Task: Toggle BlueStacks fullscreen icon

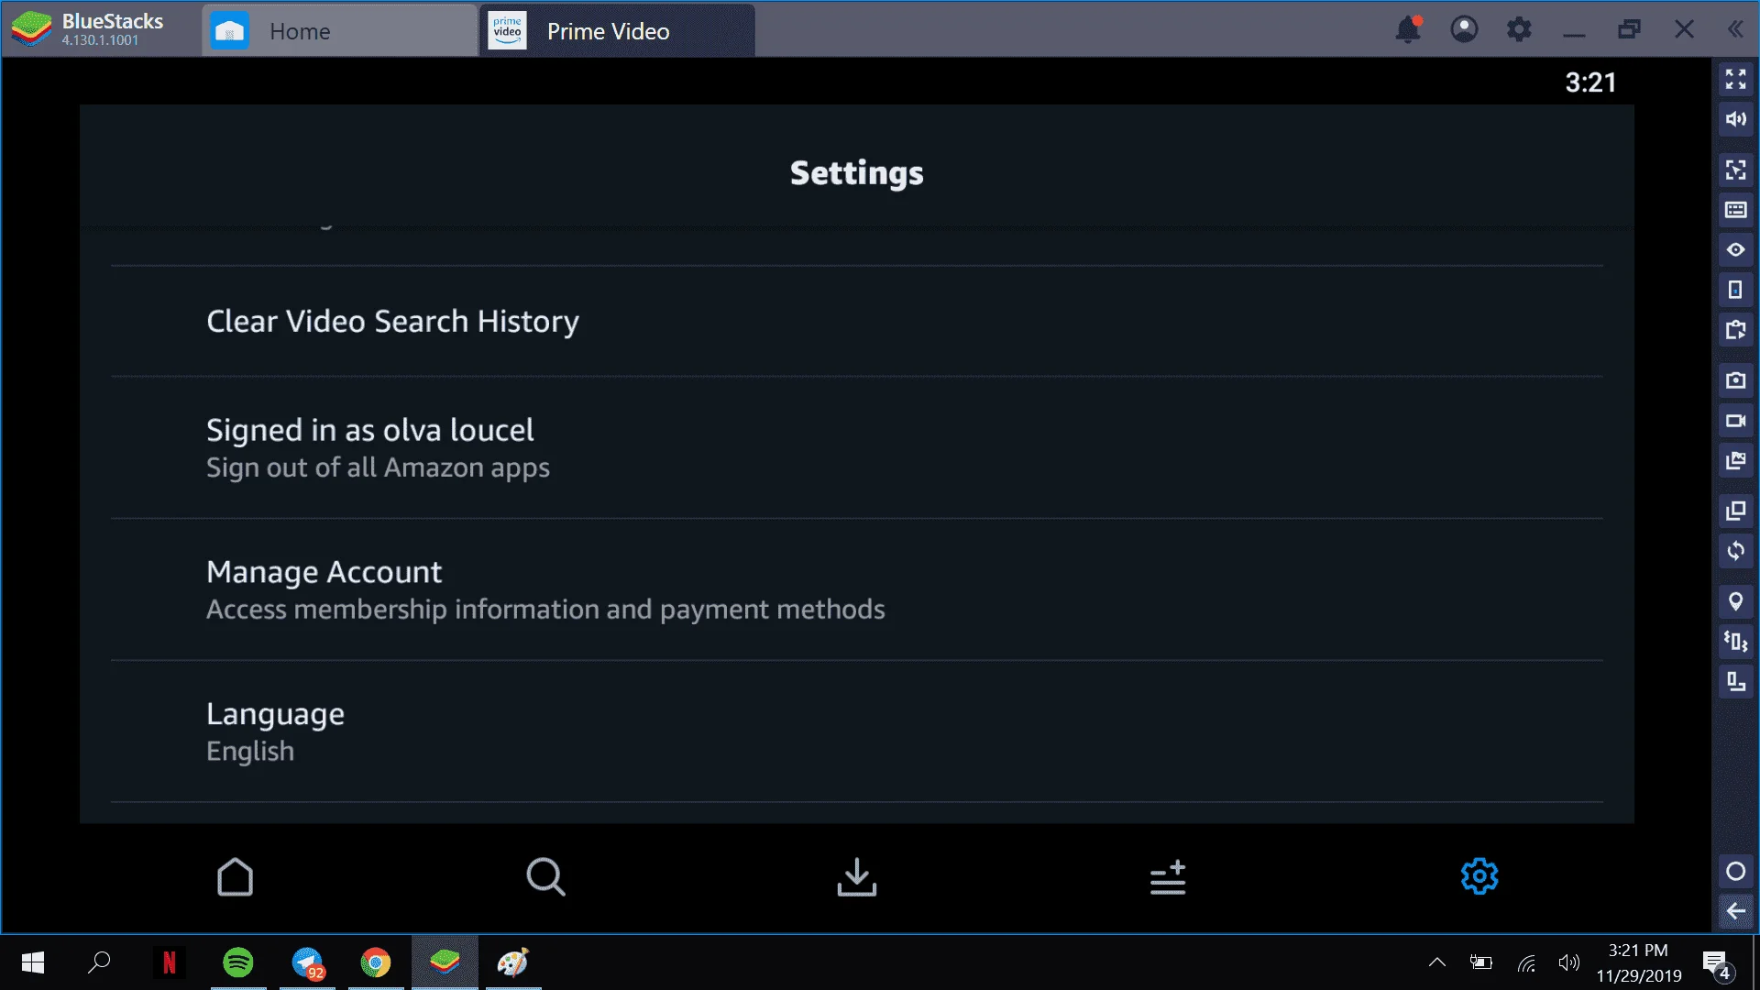Action: point(1735,80)
